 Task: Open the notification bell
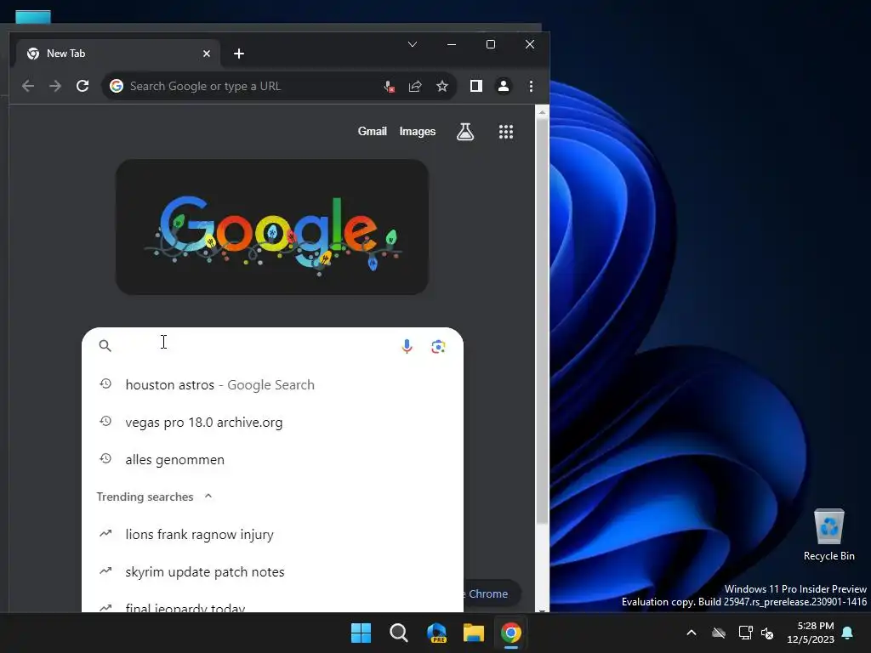848,633
